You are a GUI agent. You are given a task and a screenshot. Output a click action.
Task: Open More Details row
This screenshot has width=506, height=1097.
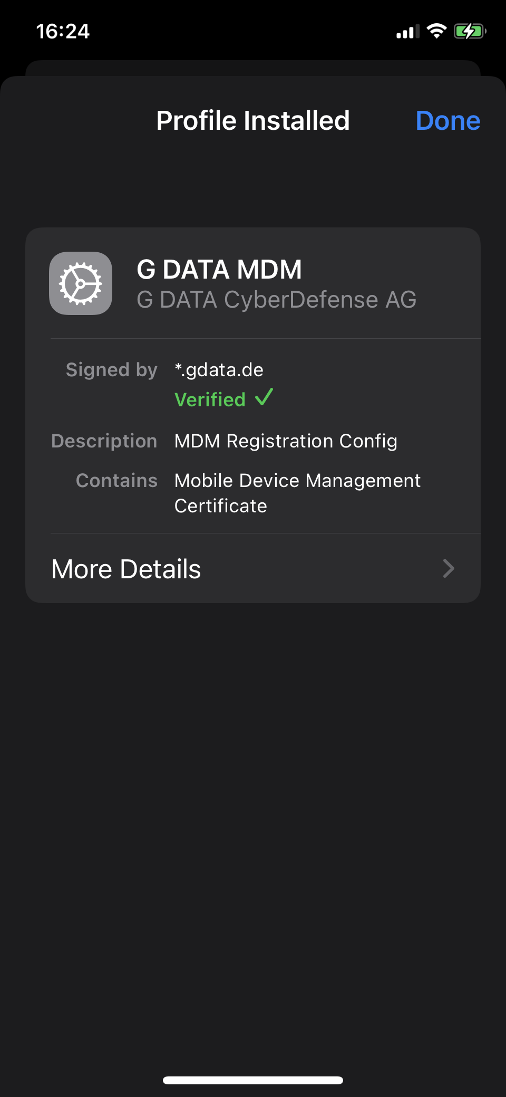[x=253, y=568]
